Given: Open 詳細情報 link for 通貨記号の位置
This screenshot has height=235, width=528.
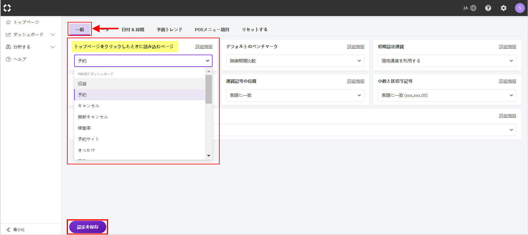Looking at the screenshot, I should tap(356, 81).
